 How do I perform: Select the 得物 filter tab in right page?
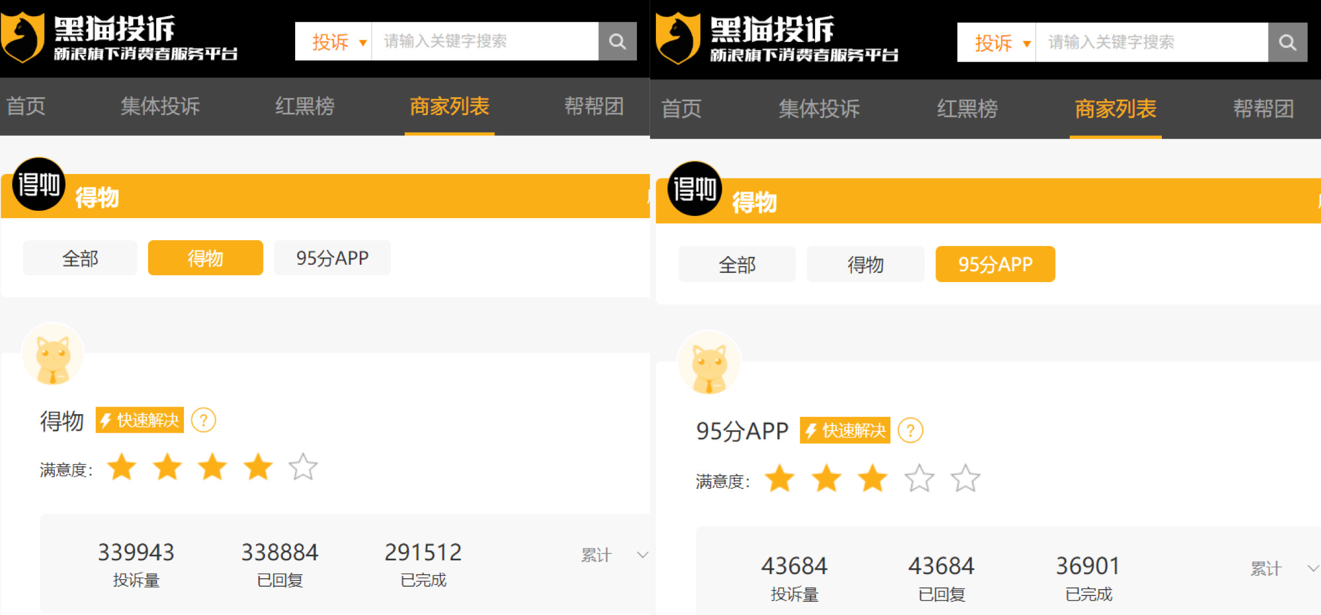pos(866,264)
